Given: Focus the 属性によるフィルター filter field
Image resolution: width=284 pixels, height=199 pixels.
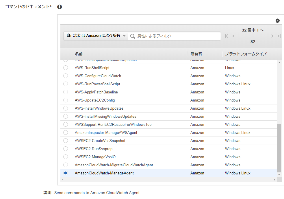Looking at the screenshot, I should click(175, 36).
